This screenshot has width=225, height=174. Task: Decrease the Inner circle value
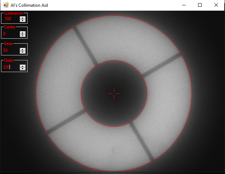(x=23, y=52)
